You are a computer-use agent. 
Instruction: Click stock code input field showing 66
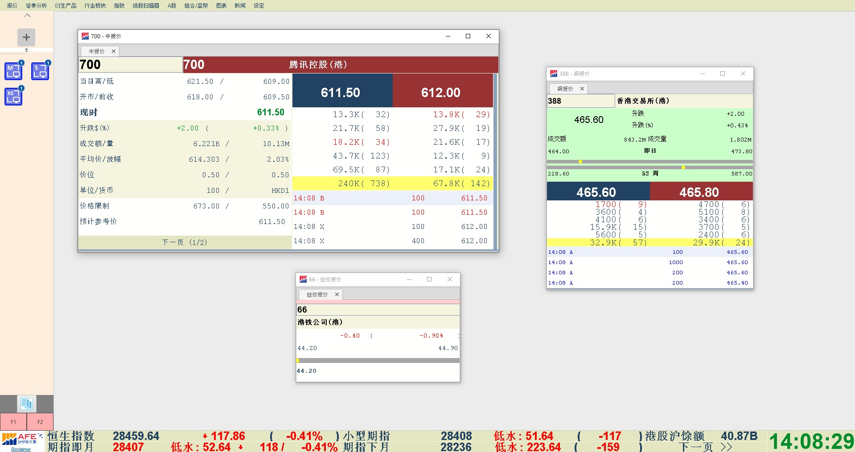(x=378, y=309)
